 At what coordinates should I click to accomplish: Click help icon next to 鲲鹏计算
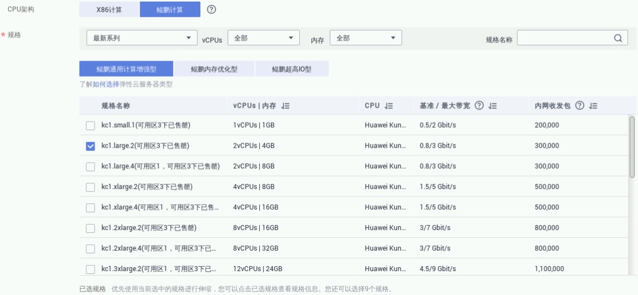[x=211, y=9]
